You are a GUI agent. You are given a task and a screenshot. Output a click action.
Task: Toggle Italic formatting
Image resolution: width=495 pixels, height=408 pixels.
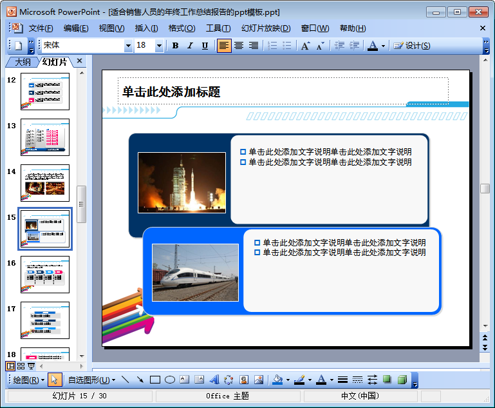(190, 46)
